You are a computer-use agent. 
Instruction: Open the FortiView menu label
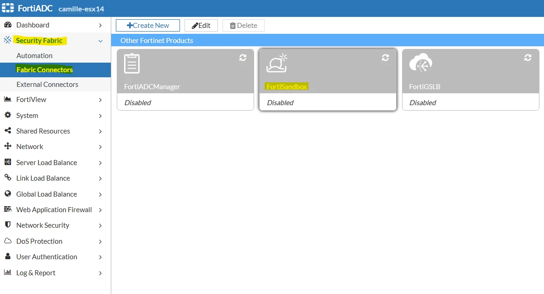[31, 99]
